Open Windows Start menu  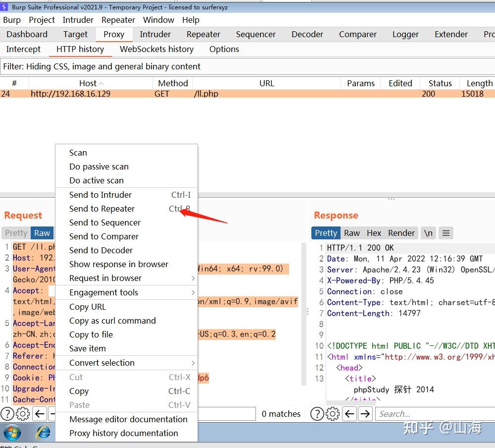coord(13,432)
